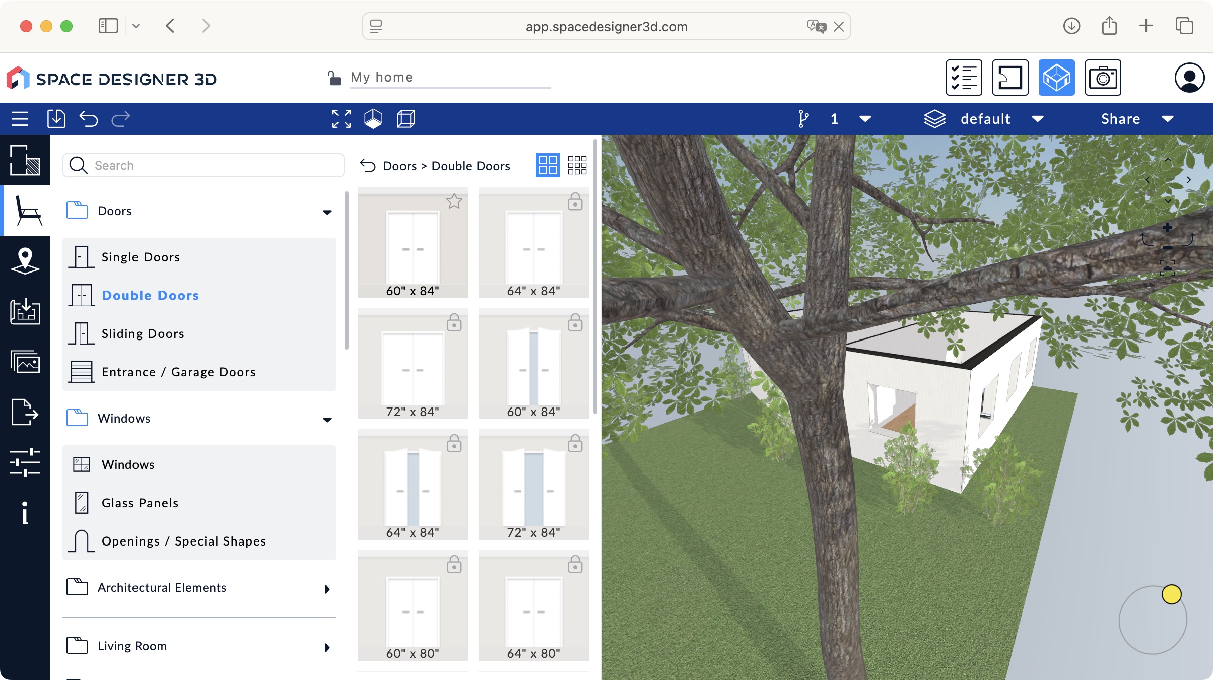The image size is (1213, 680).
Task: Expand the Architectural Elements category
Action: 328,589
